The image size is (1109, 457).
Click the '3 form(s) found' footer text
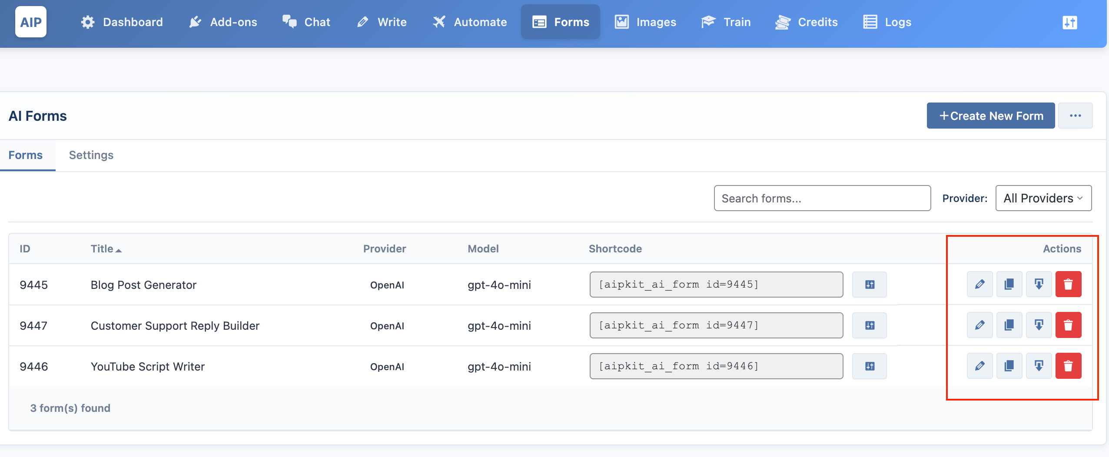click(70, 408)
